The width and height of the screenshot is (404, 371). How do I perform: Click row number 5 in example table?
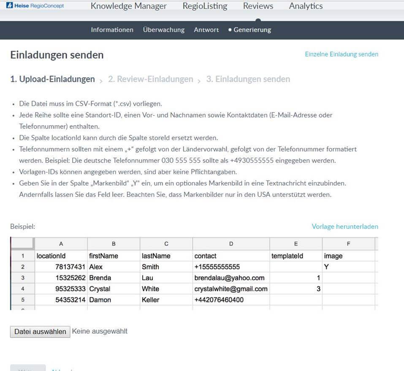point(23,300)
